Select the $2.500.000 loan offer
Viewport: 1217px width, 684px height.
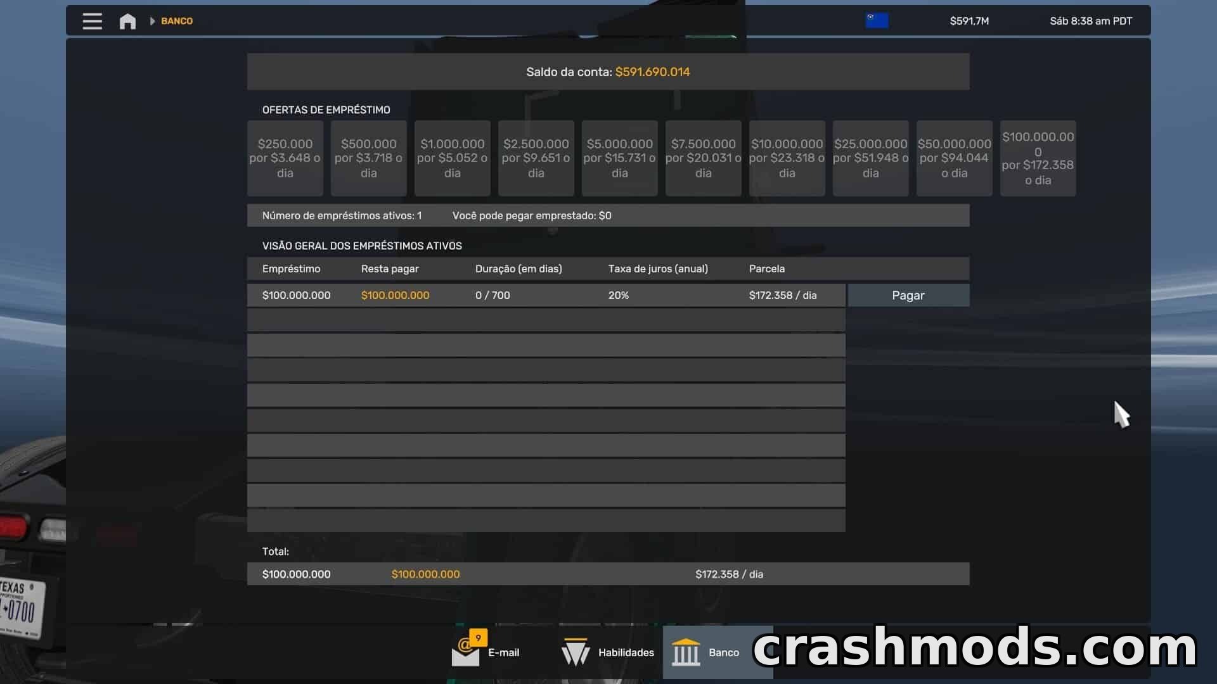536,158
